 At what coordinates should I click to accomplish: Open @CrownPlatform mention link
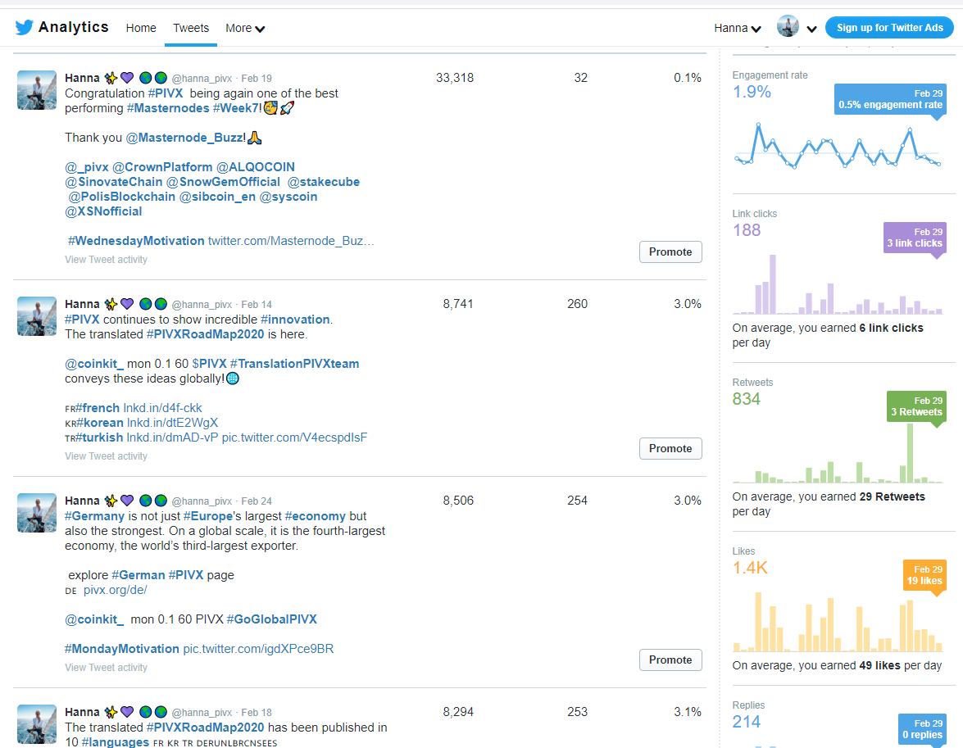(x=162, y=167)
